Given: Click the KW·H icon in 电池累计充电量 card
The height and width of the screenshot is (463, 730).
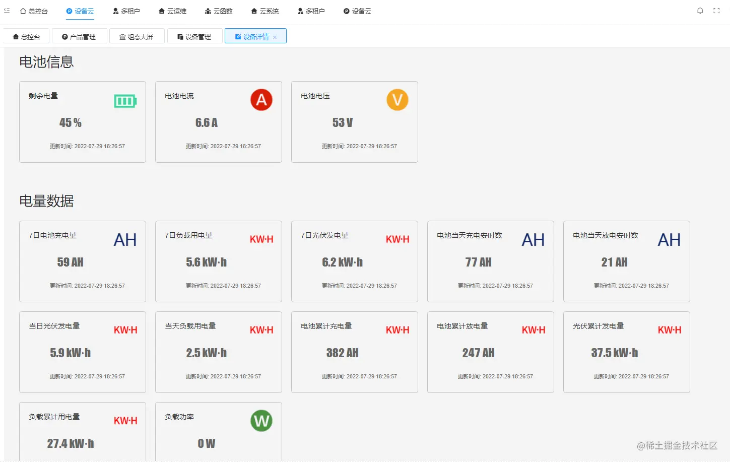Looking at the screenshot, I should (x=397, y=330).
